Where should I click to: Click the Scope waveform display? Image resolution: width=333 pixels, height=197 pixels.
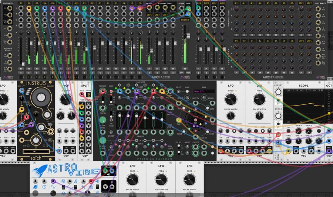(304, 106)
